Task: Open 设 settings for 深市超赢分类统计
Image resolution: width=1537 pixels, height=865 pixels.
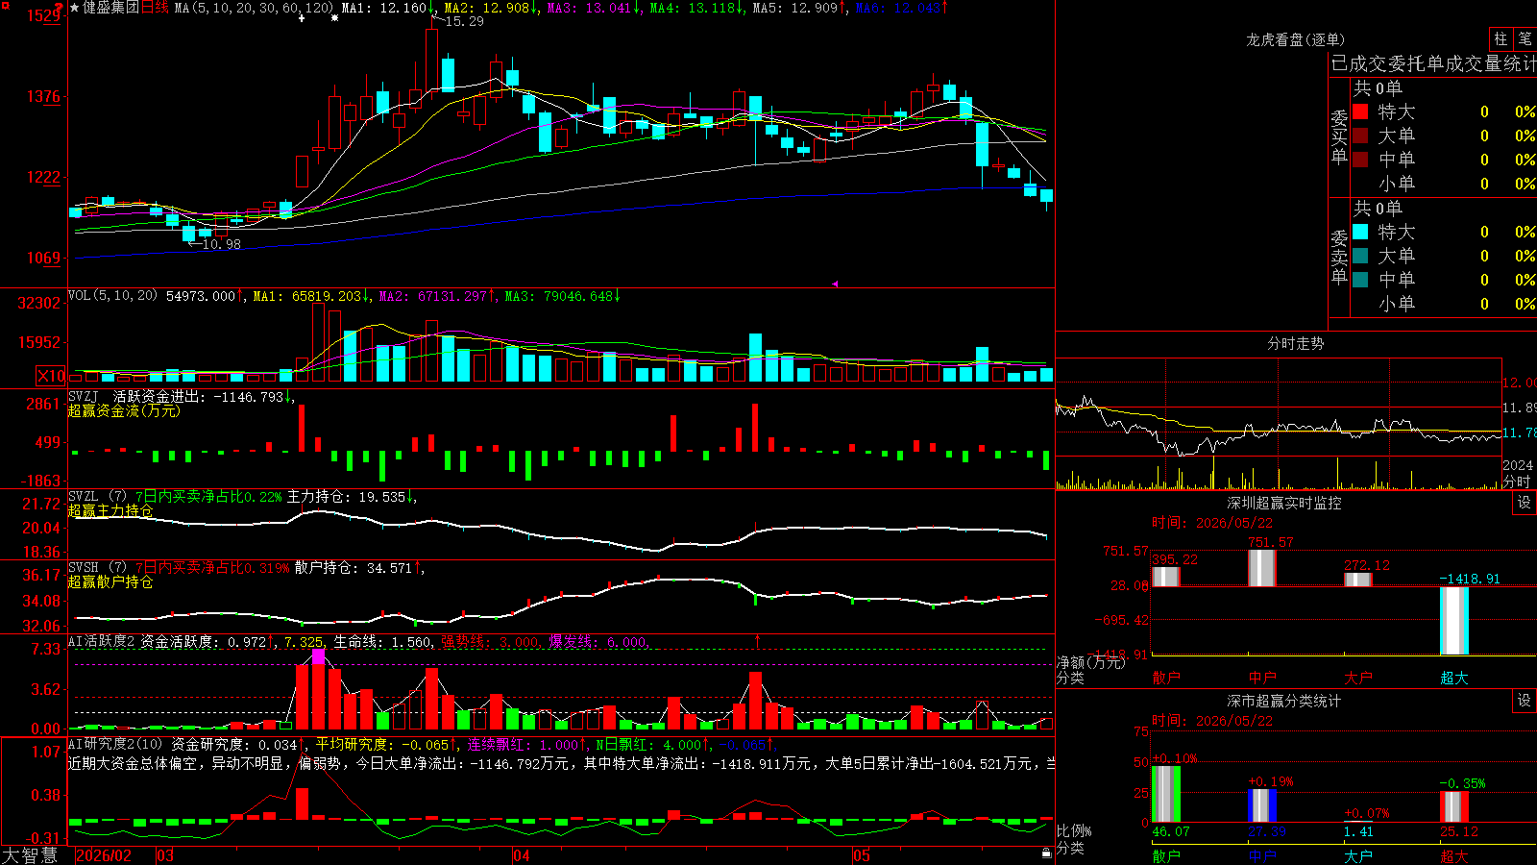Action: [1524, 701]
